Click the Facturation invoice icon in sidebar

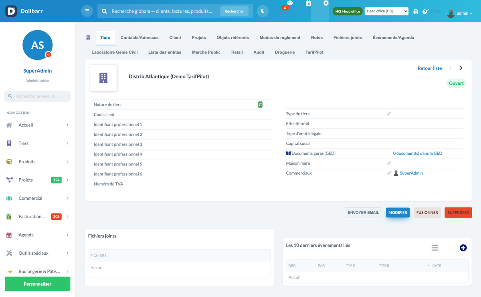9,217
